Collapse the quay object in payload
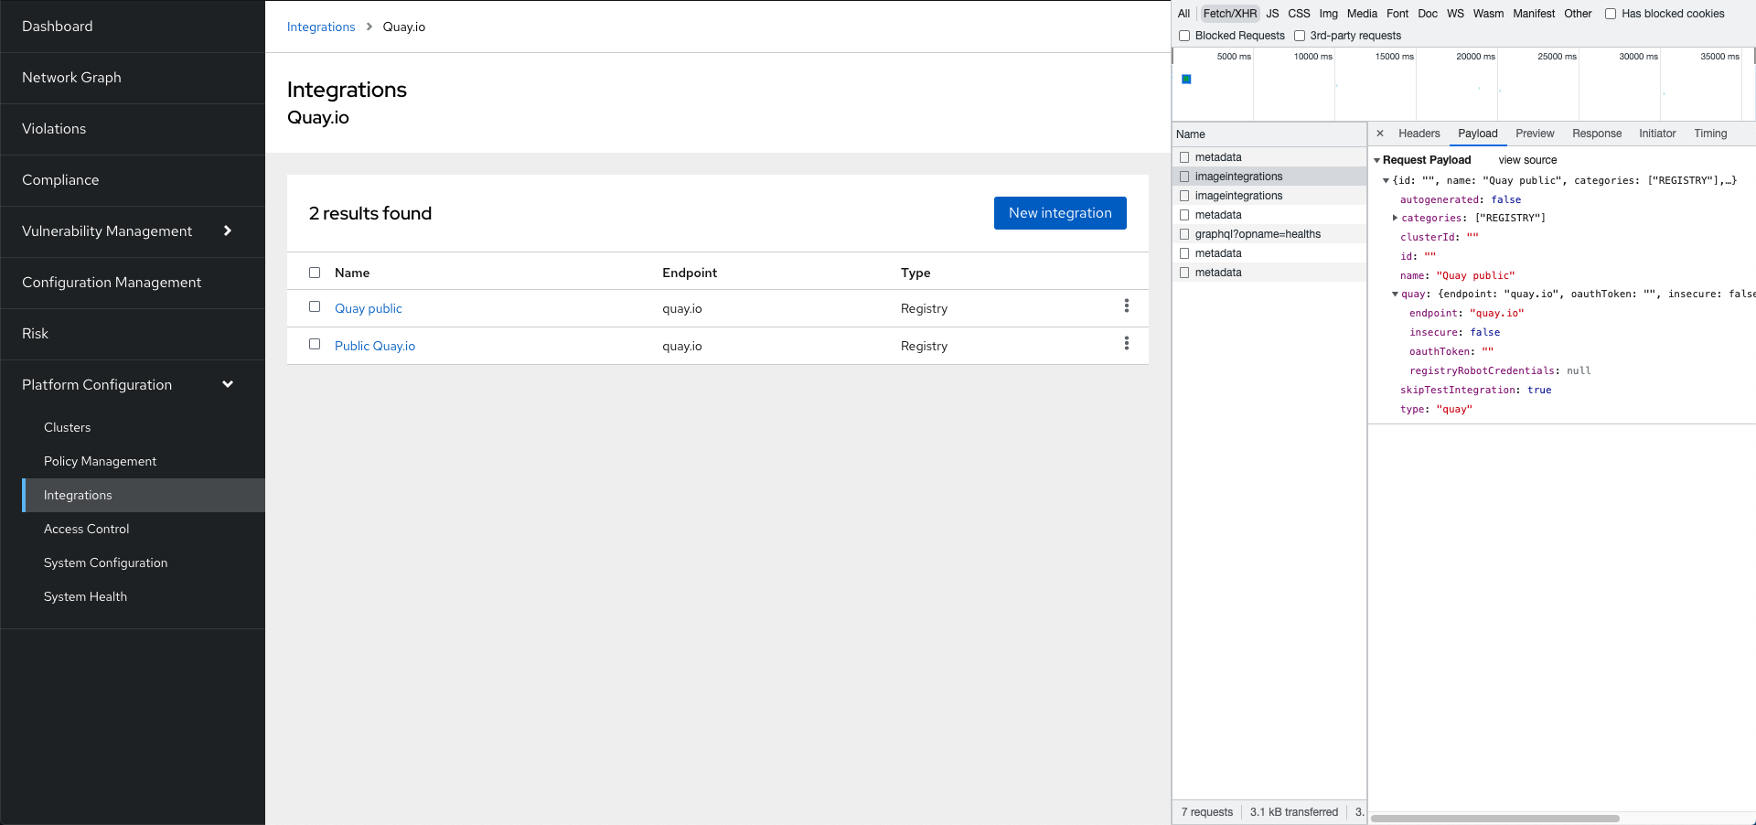Viewport: 1756px width, 825px height. tap(1396, 295)
